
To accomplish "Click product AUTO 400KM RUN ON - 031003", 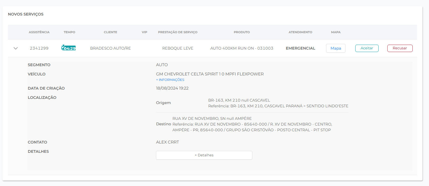I will (242, 48).
